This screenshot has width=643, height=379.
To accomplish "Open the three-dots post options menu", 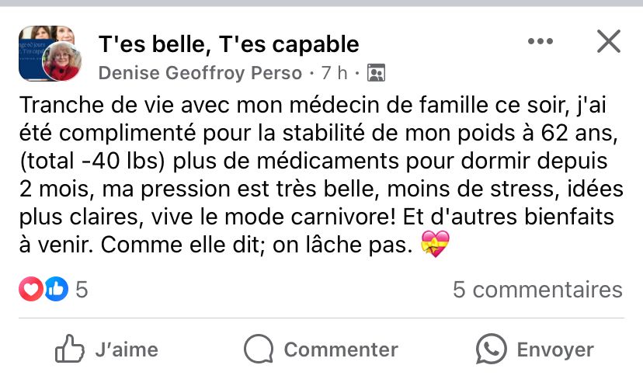I will click(x=540, y=42).
